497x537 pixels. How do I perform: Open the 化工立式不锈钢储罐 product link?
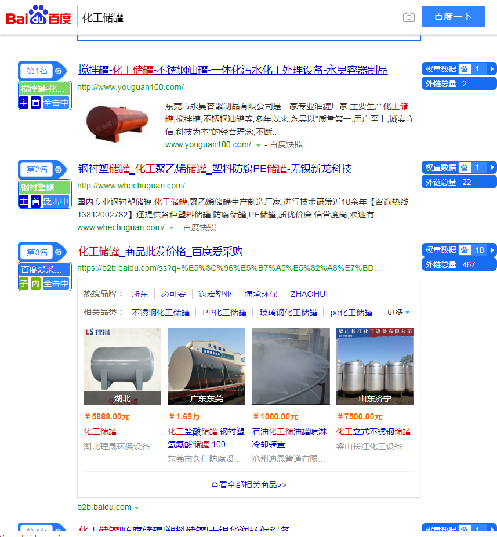(373, 431)
